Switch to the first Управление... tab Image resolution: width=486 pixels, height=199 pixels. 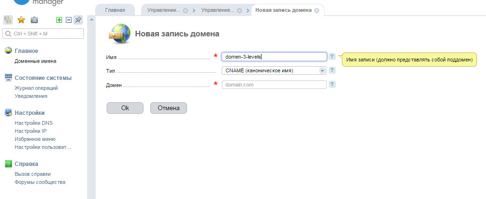click(163, 10)
